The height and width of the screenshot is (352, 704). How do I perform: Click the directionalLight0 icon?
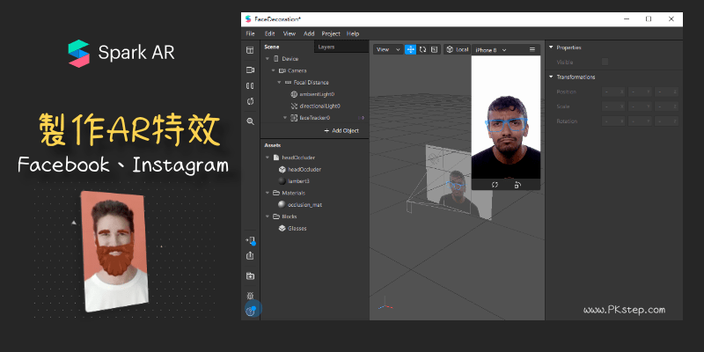click(294, 106)
